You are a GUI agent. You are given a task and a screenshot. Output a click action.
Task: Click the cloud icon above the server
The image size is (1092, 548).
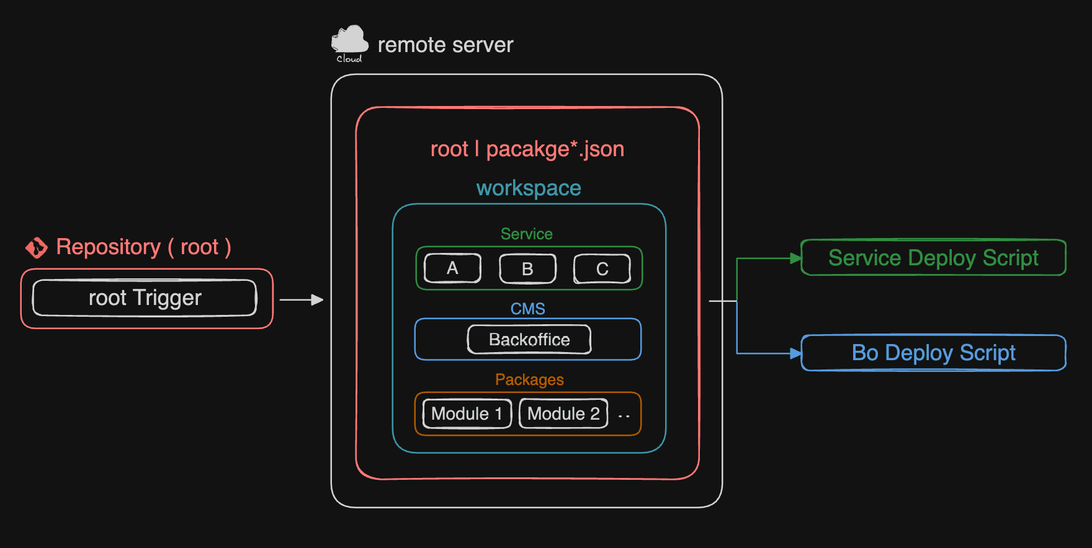click(x=350, y=41)
